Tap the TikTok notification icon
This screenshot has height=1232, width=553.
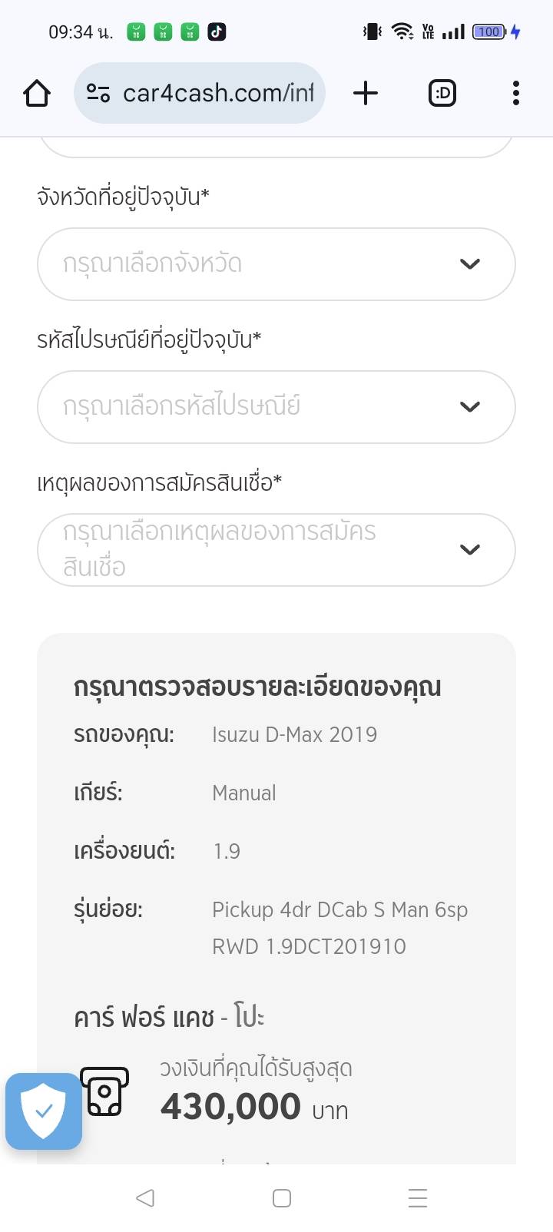tap(217, 32)
